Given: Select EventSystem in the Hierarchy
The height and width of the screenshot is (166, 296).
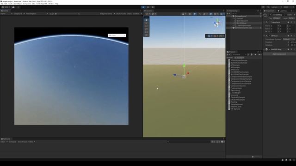Looking at the screenshot, I should [242, 21].
